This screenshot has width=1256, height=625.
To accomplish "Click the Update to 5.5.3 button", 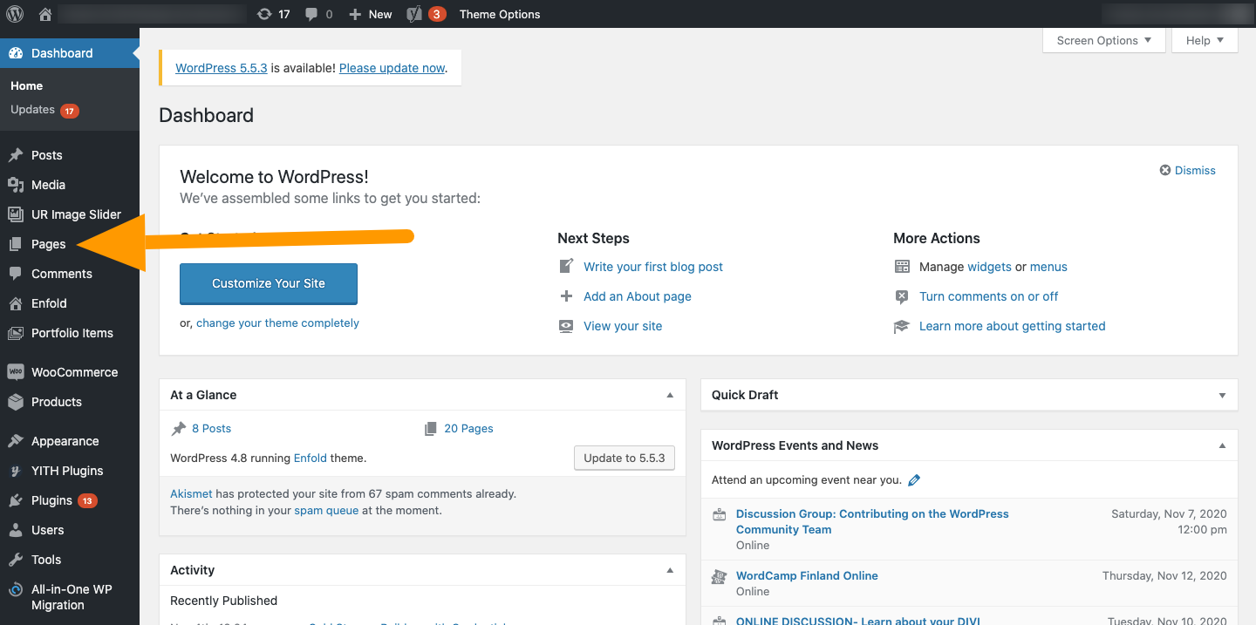I will [625, 458].
